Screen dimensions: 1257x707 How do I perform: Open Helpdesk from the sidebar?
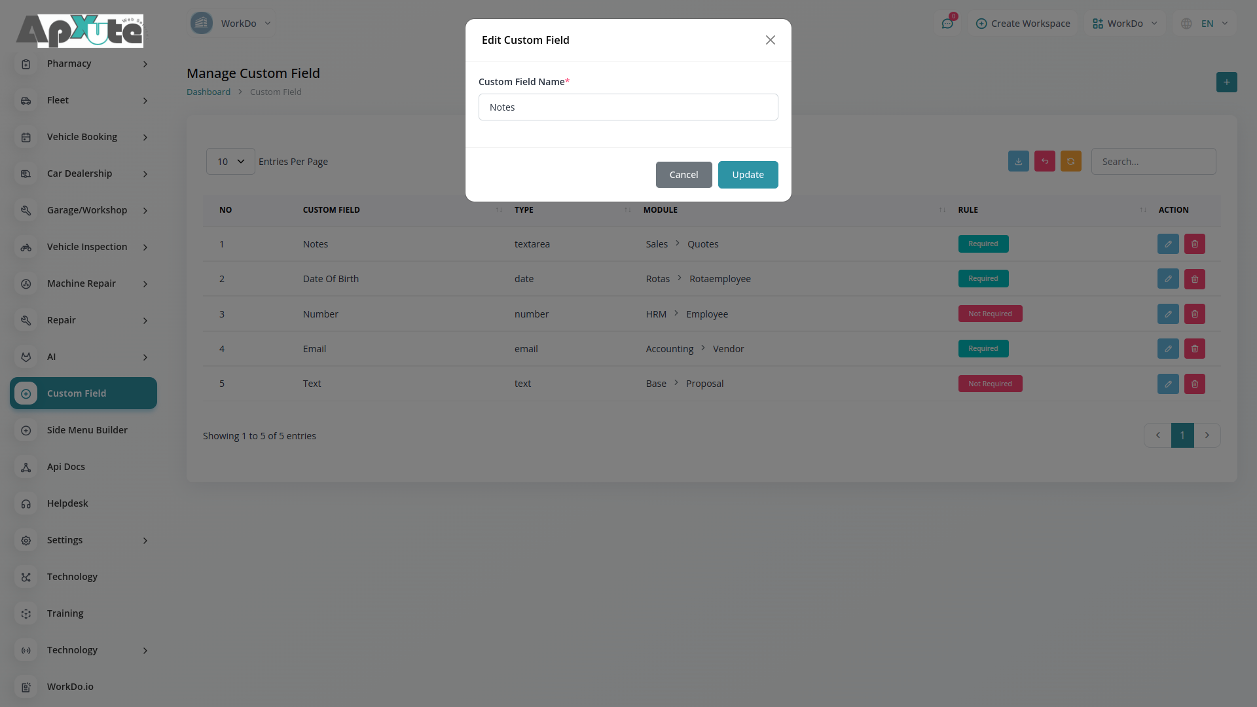67,503
